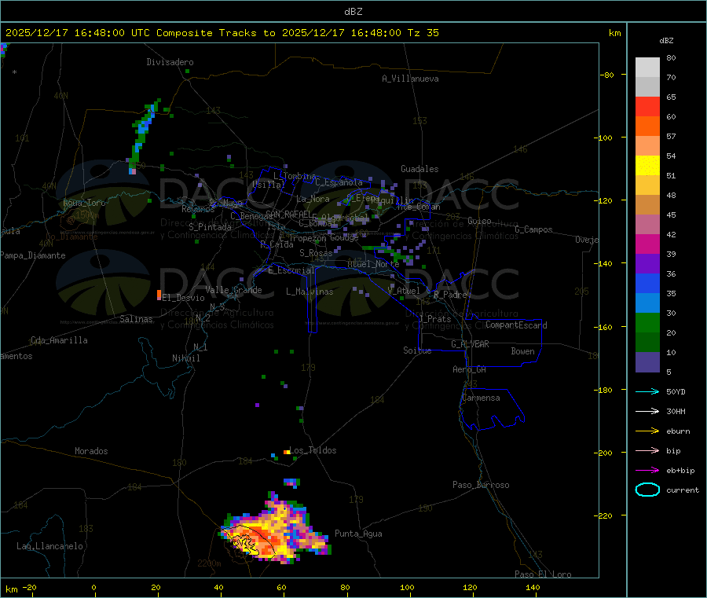Click the 'Morados' map label
Image resolution: width=707 pixels, height=598 pixels.
coord(91,451)
